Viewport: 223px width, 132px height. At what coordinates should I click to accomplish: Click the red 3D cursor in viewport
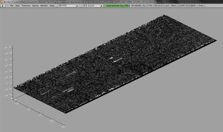coord(66,68)
